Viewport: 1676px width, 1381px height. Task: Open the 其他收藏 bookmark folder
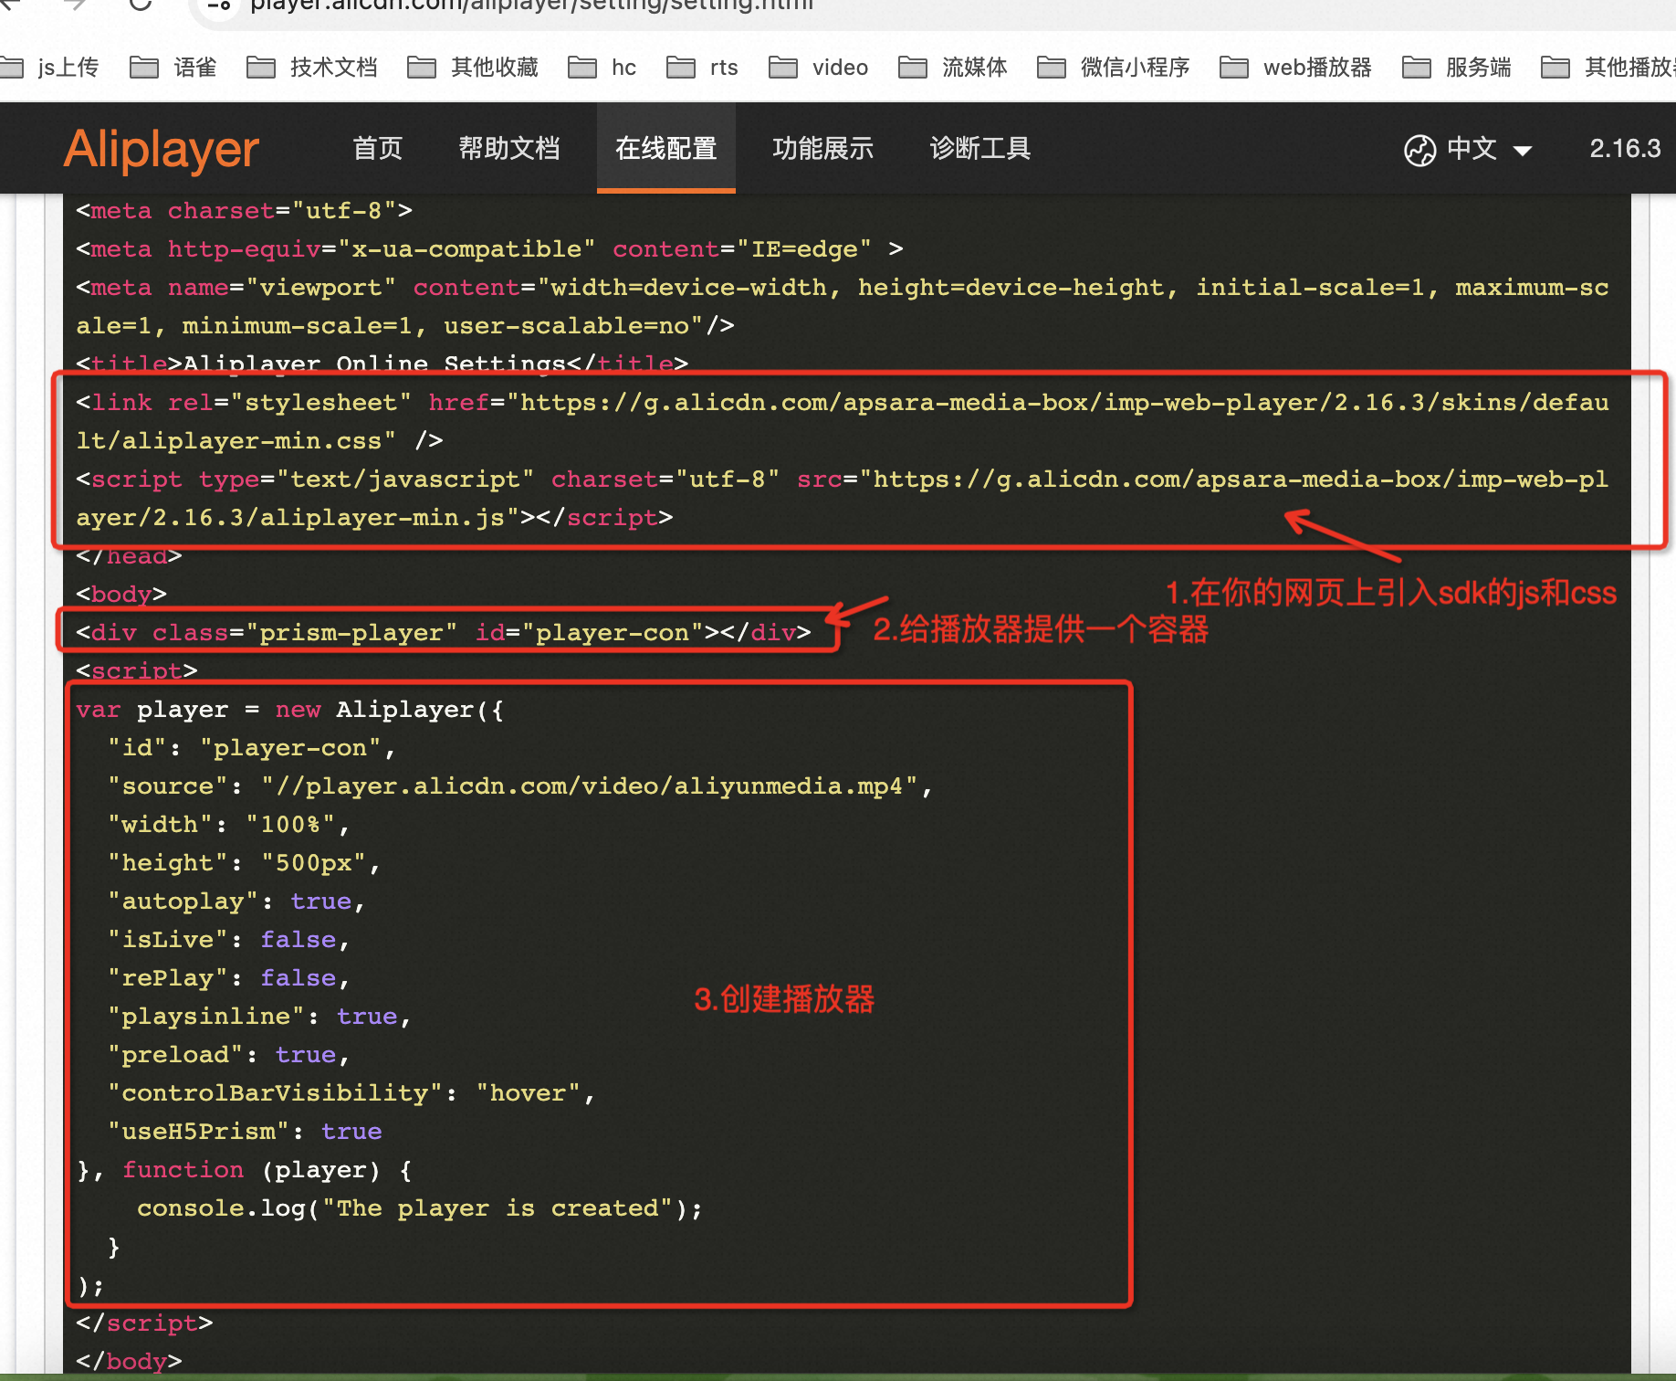click(473, 68)
